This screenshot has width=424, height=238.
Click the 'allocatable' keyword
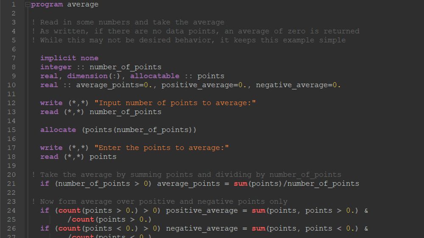(x=155, y=76)
